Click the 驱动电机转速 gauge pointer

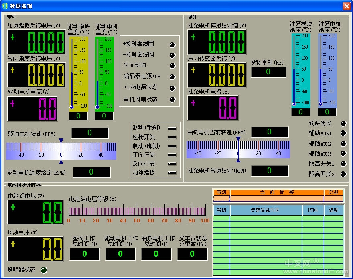tap(61, 151)
